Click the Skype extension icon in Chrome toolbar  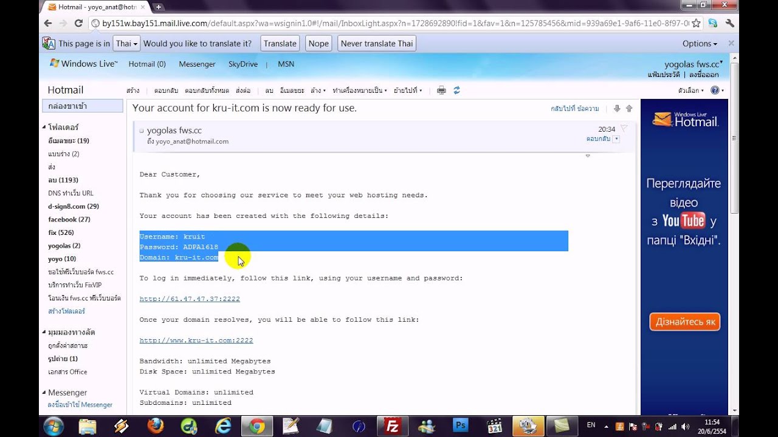click(x=713, y=23)
